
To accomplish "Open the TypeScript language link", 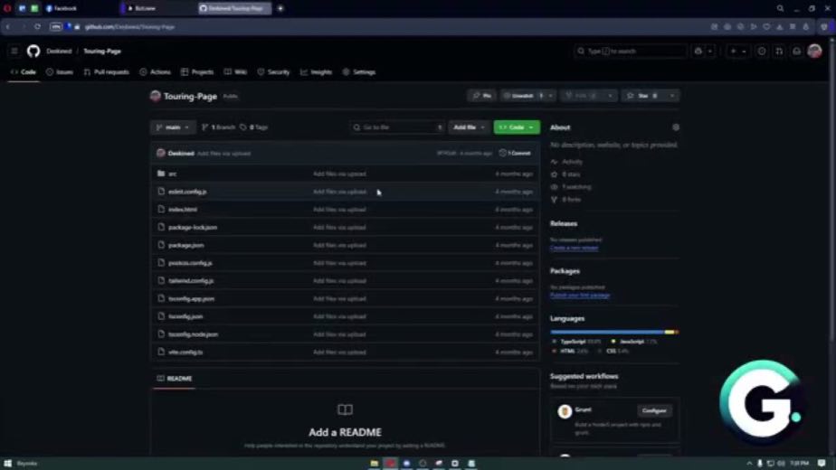I will tap(575, 342).
